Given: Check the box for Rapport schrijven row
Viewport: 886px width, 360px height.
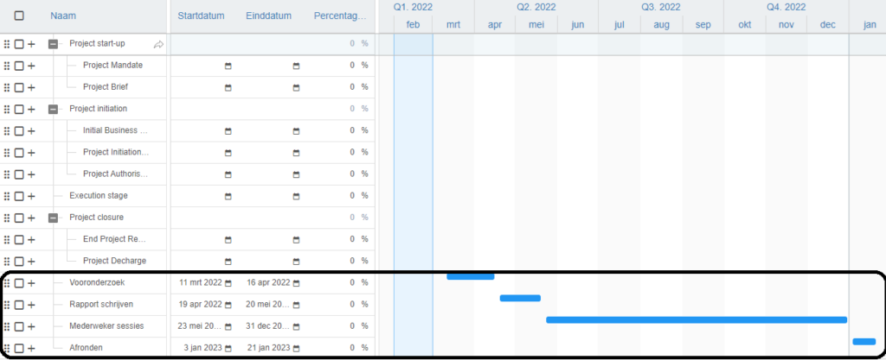Looking at the screenshot, I should [19, 305].
